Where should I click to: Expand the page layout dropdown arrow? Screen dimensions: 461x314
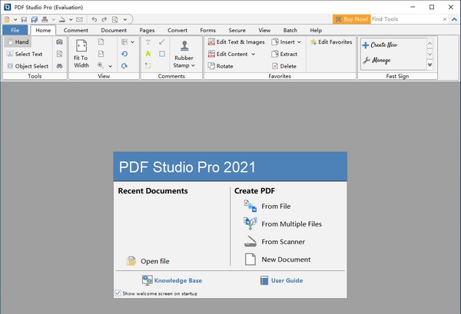coord(133,42)
